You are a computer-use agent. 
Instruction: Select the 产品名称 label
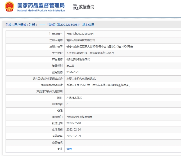57,59
